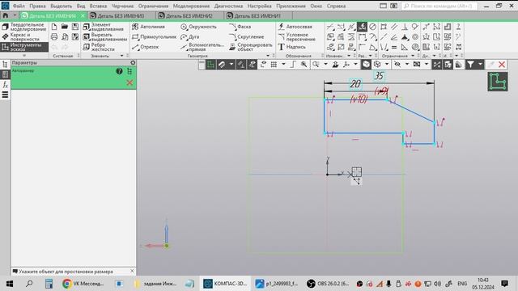518x291 pixels.
Task: Click Элемент выдавливания extrude tool
Action: click(x=104, y=27)
